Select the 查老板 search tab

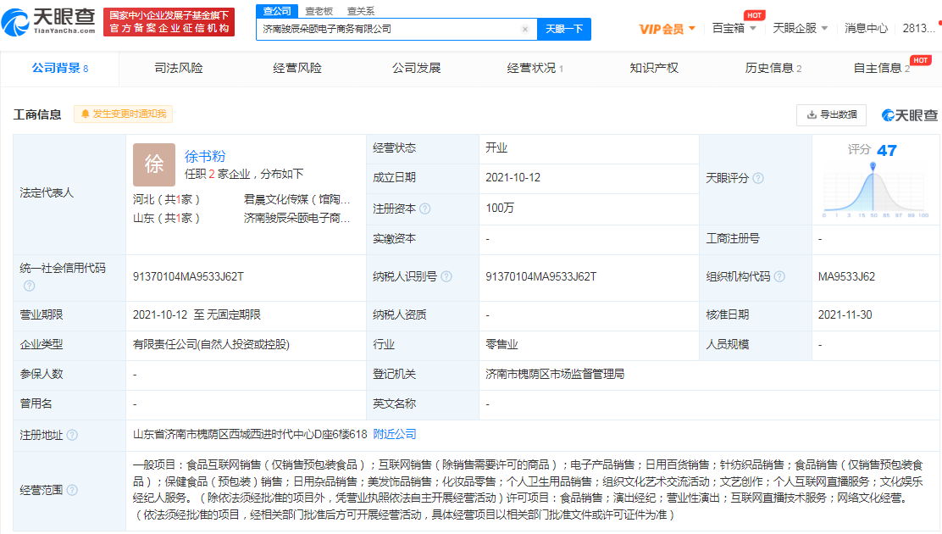[x=319, y=11]
